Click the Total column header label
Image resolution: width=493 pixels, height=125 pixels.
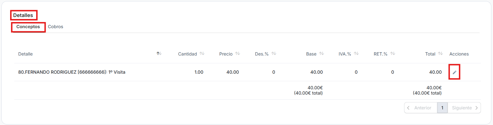[x=430, y=54]
